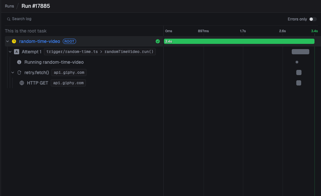Image resolution: width=321 pixels, height=196 pixels.
Task: Click the api.giphy.com chip on HTTP GET
Action: tap(68, 83)
